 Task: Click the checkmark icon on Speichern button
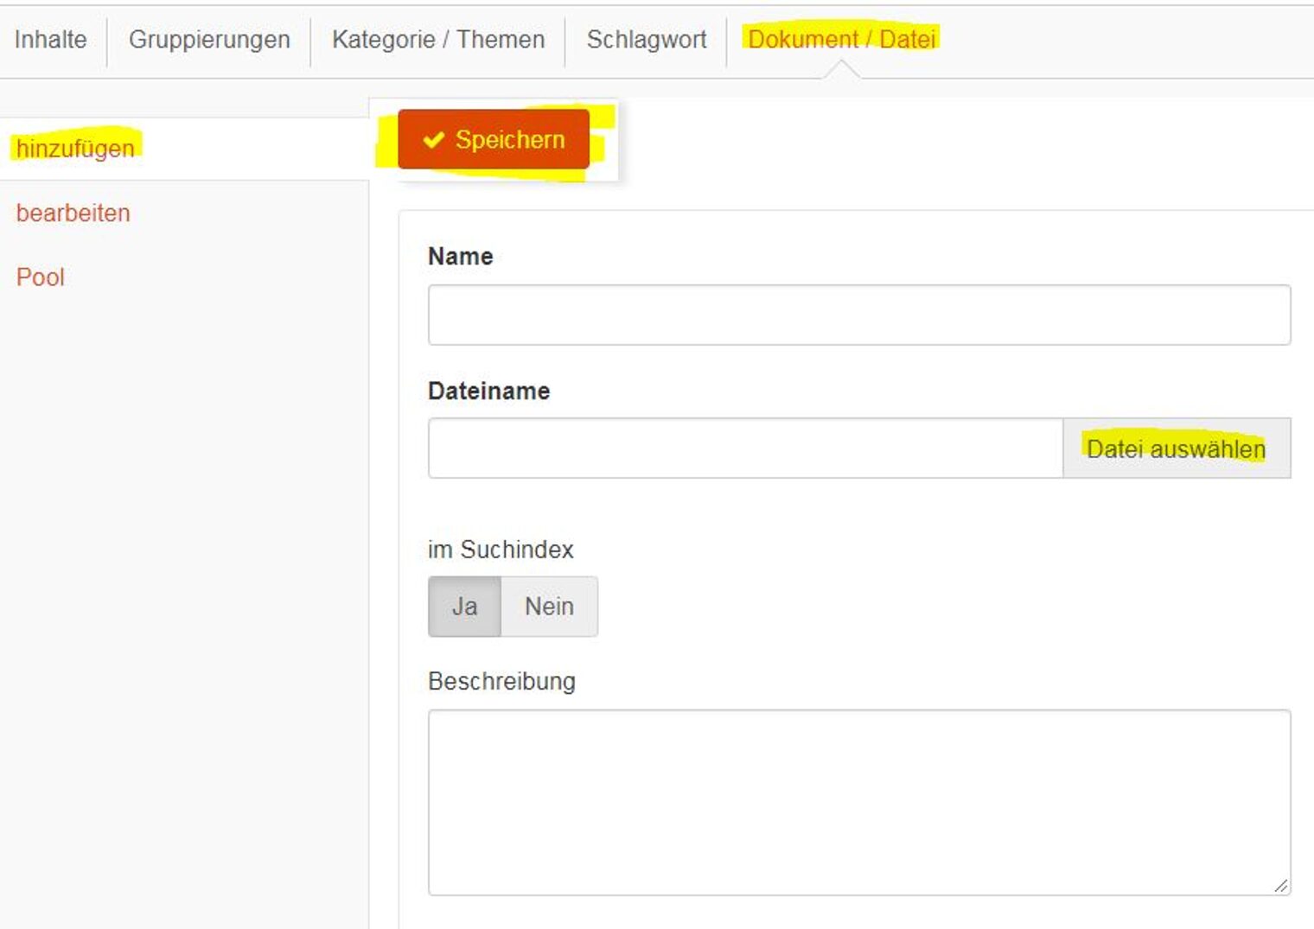433,139
